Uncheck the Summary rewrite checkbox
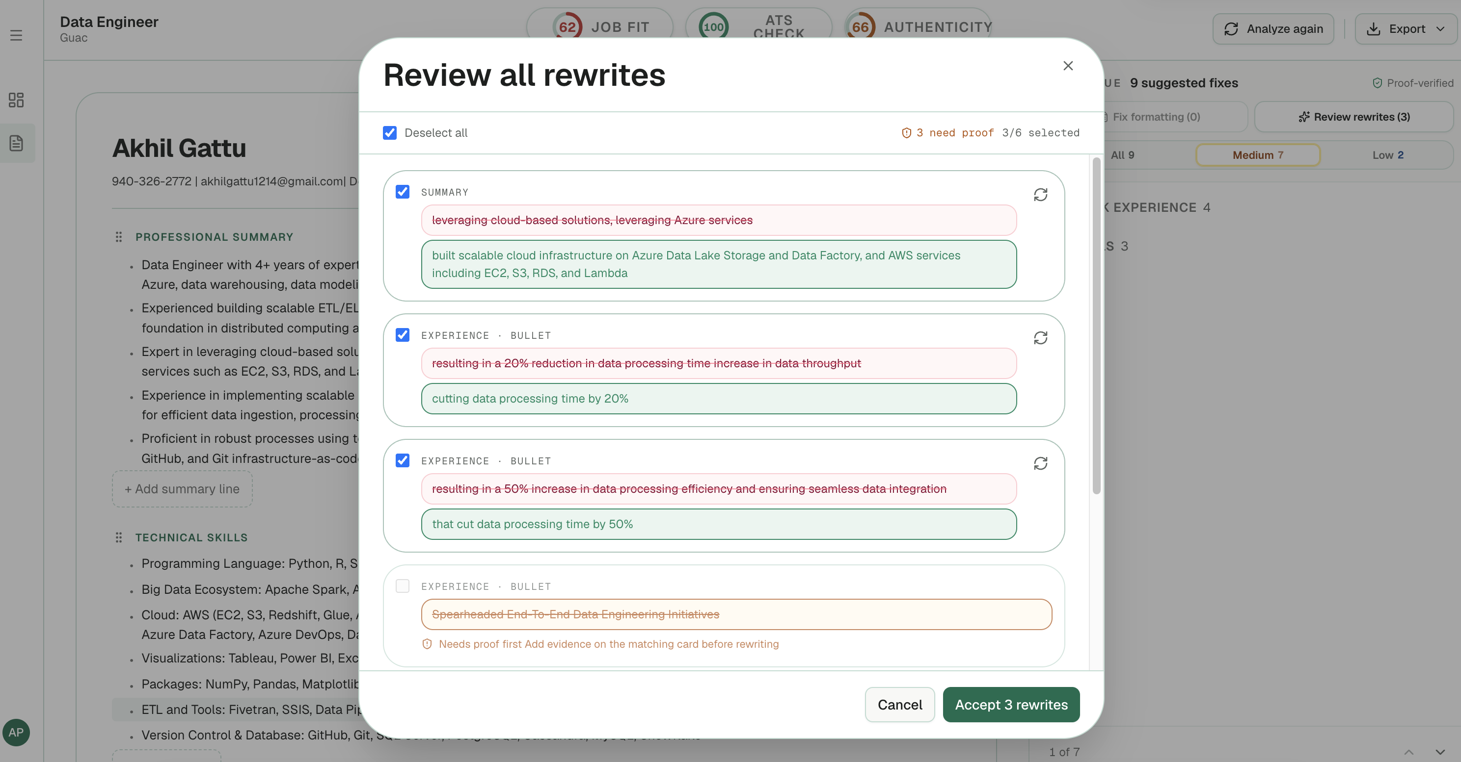The height and width of the screenshot is (762, 1461). click(403, 192)
